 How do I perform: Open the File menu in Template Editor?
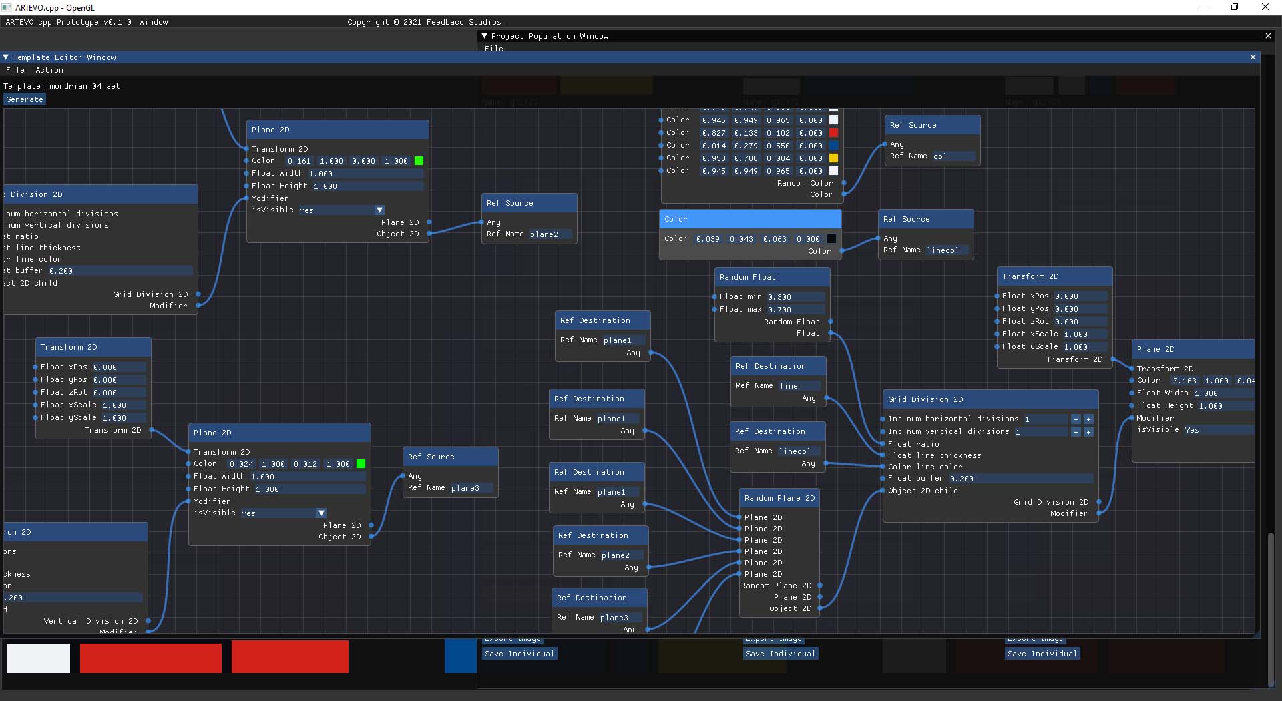(15, 70)
